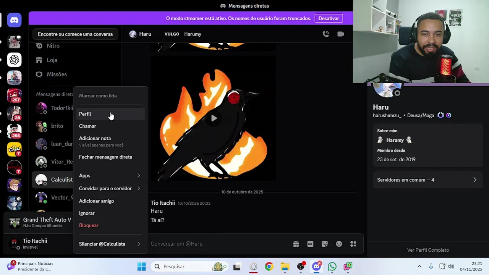The height and width of the screenshot is (275, 489).
Task: Expand Convidar para o servidor submenu
Action: tap(110, 188)
